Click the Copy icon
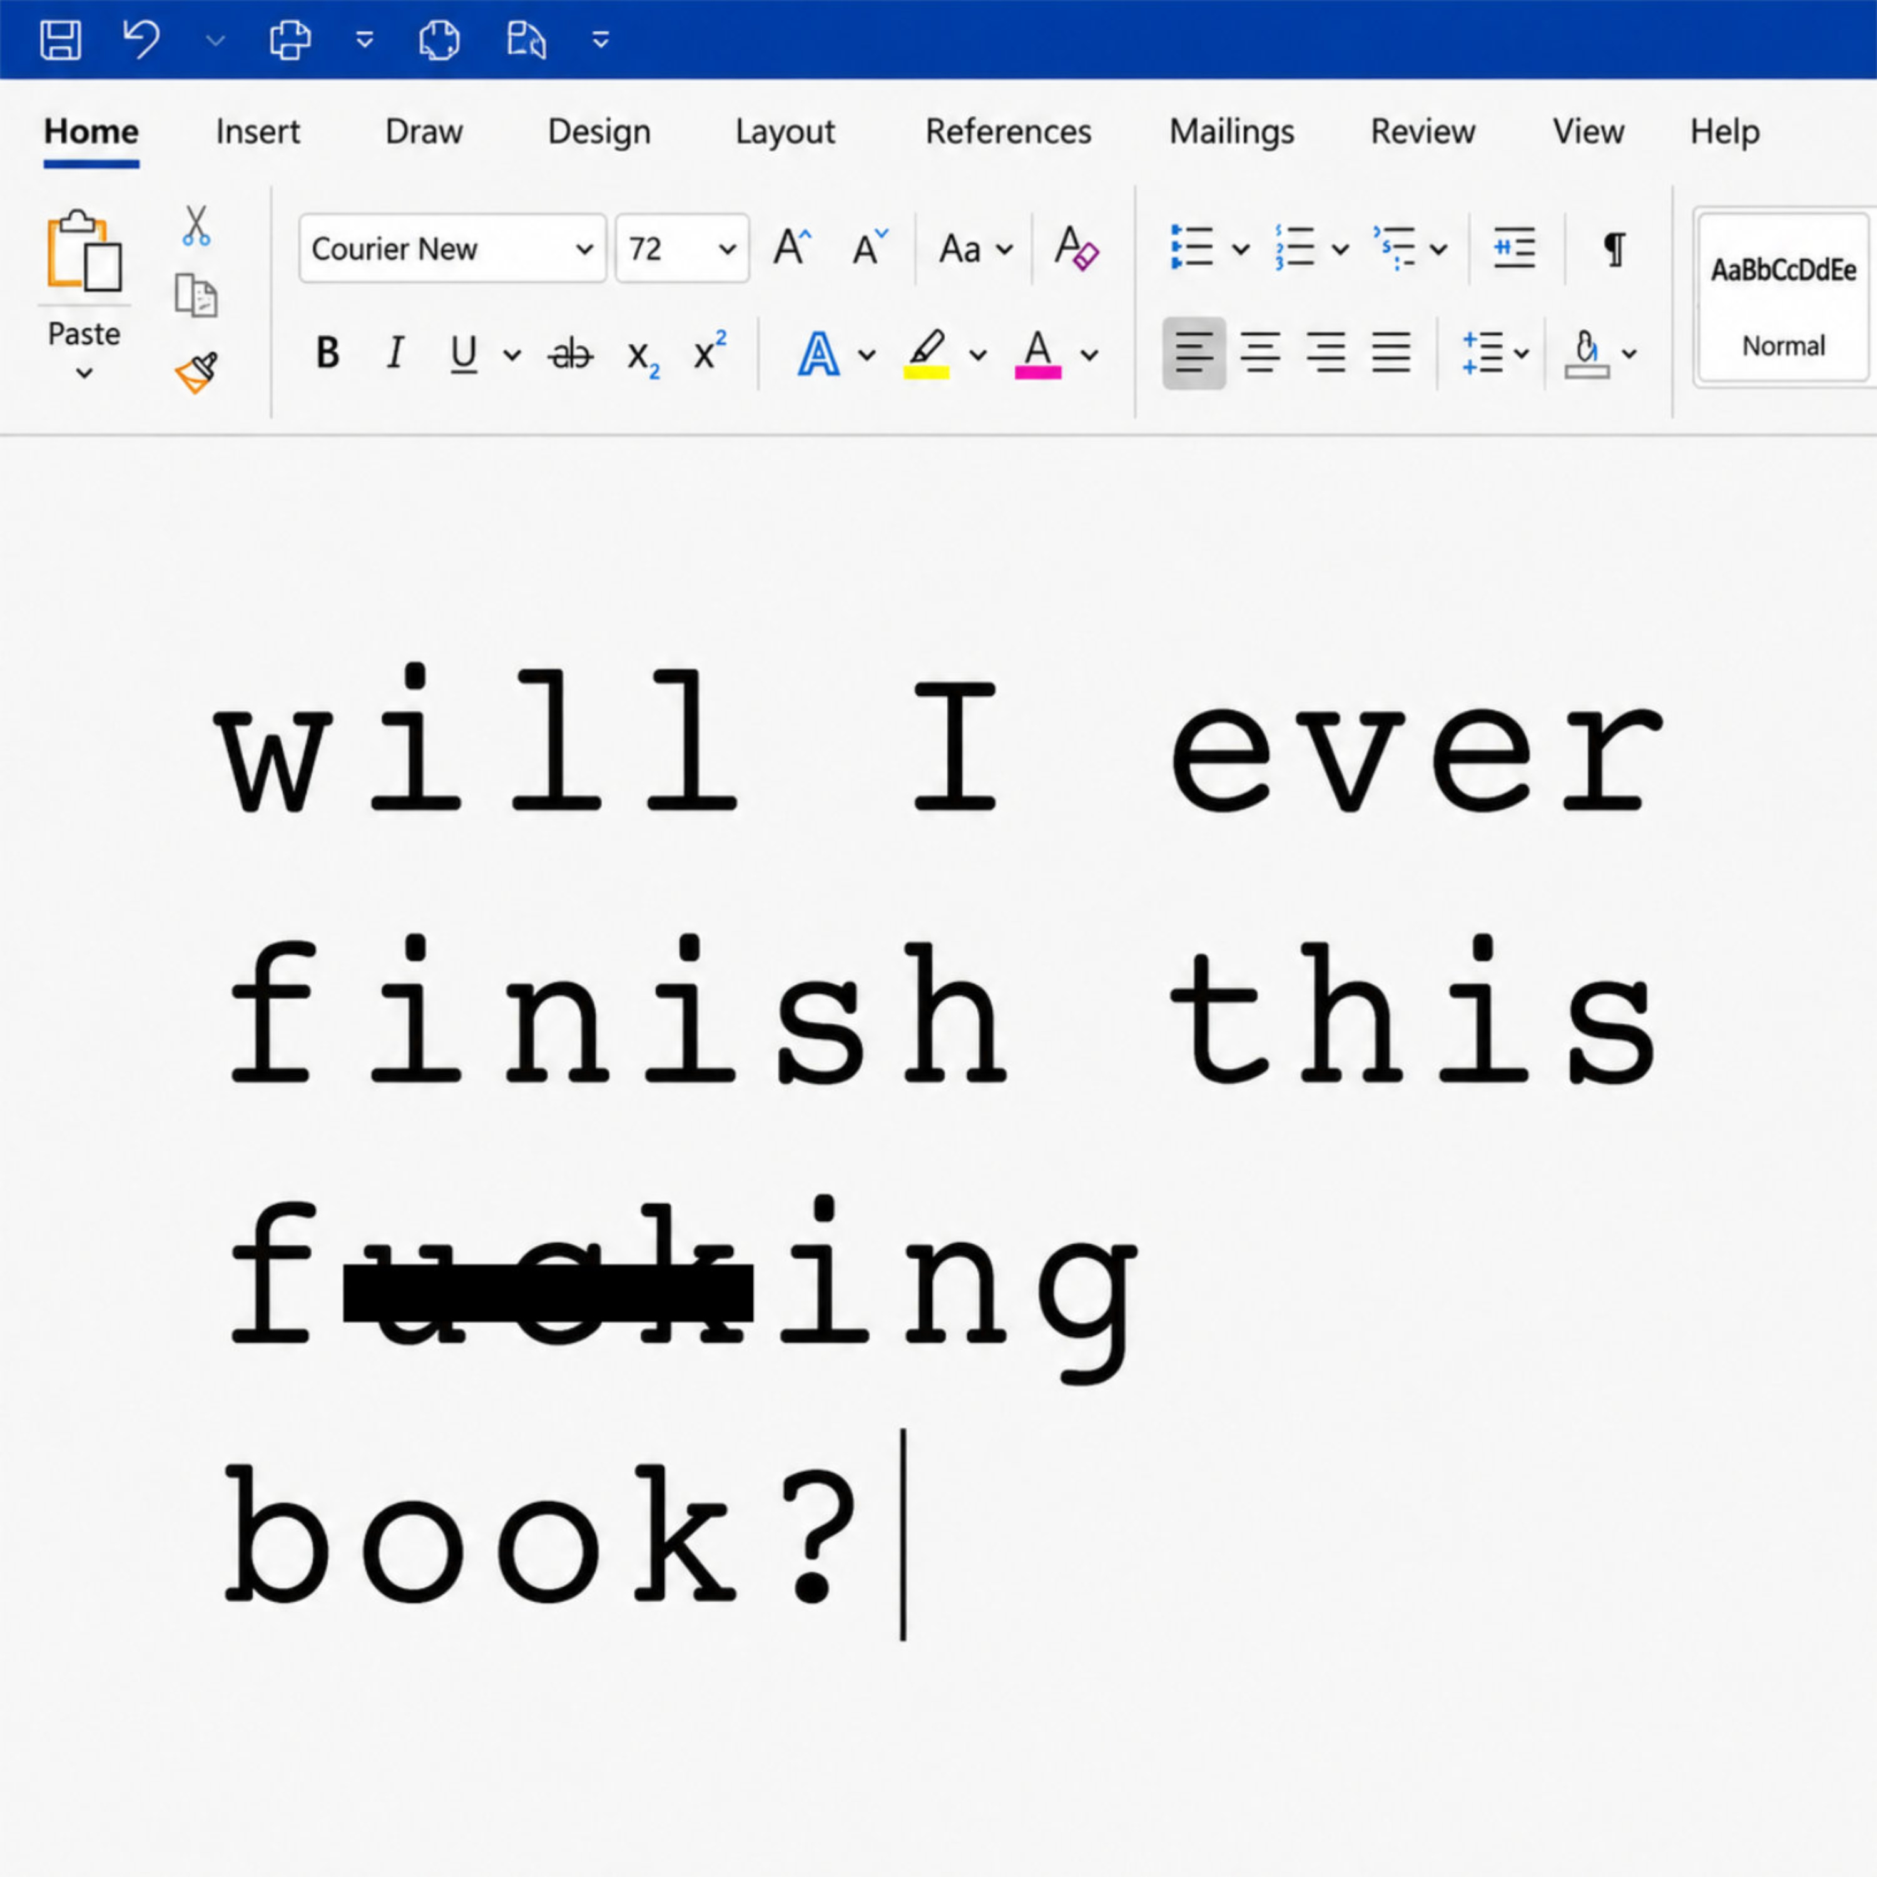1877x1877 pixels. pos(196,295)
